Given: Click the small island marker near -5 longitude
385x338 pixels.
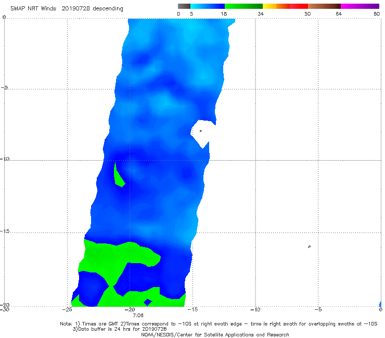Looking at the screenshot, I should (309, 246).
